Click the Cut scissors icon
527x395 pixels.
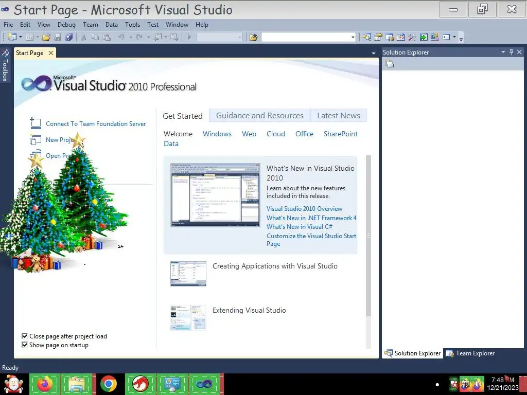(83, 37)
